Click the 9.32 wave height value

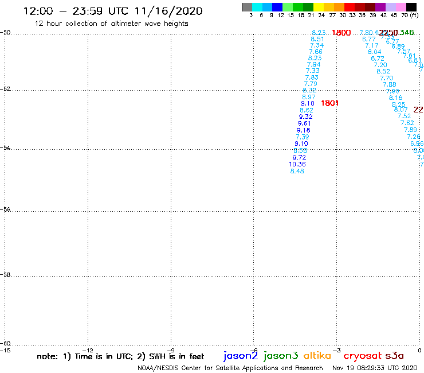(305, 116)
